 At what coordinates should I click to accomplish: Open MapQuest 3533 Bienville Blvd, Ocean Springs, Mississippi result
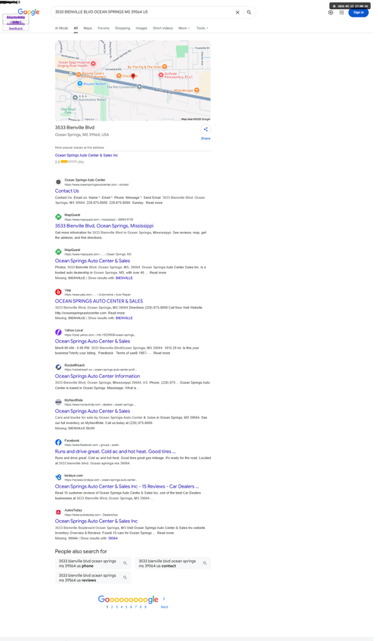click(104, 226)
